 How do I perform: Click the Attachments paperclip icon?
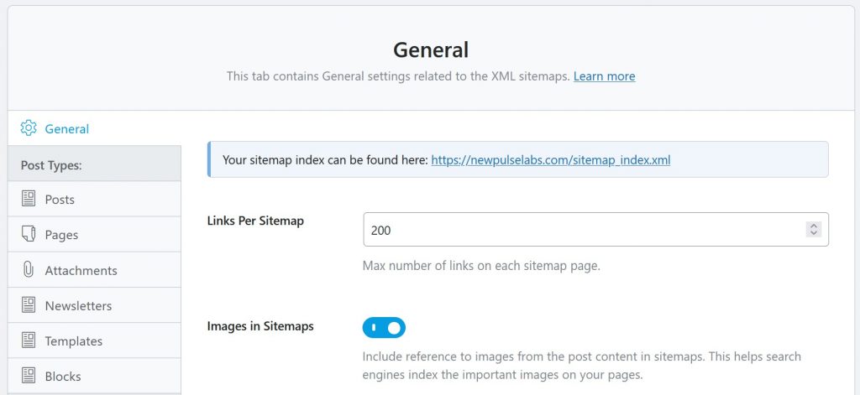point(29,269)
